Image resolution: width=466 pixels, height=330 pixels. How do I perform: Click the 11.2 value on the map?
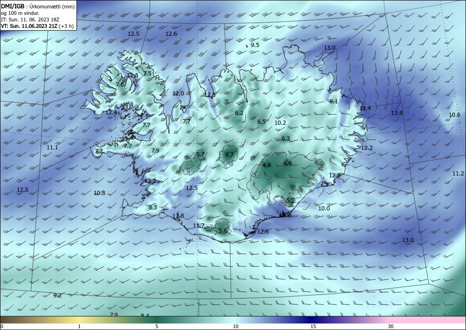tap(458, 173)
